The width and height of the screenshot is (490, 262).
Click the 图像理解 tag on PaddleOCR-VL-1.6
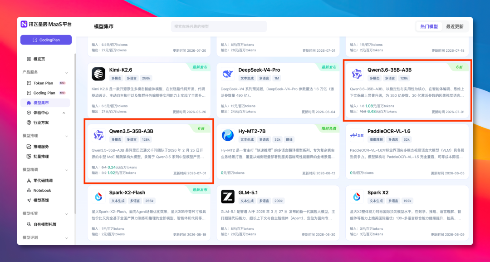[375, 140]
